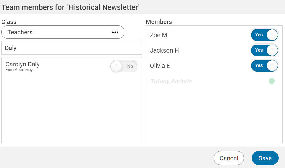Click the three-dots icon in the Teachers selector
Viewport: 285px width, 168px height.
coord(115,32)
